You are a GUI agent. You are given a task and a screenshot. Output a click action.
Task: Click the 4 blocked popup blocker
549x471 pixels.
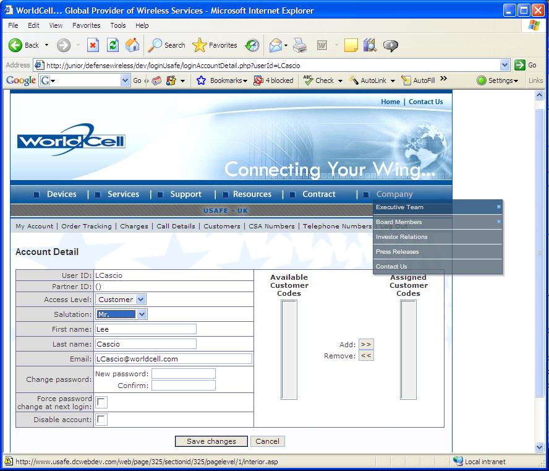[273, 80]
